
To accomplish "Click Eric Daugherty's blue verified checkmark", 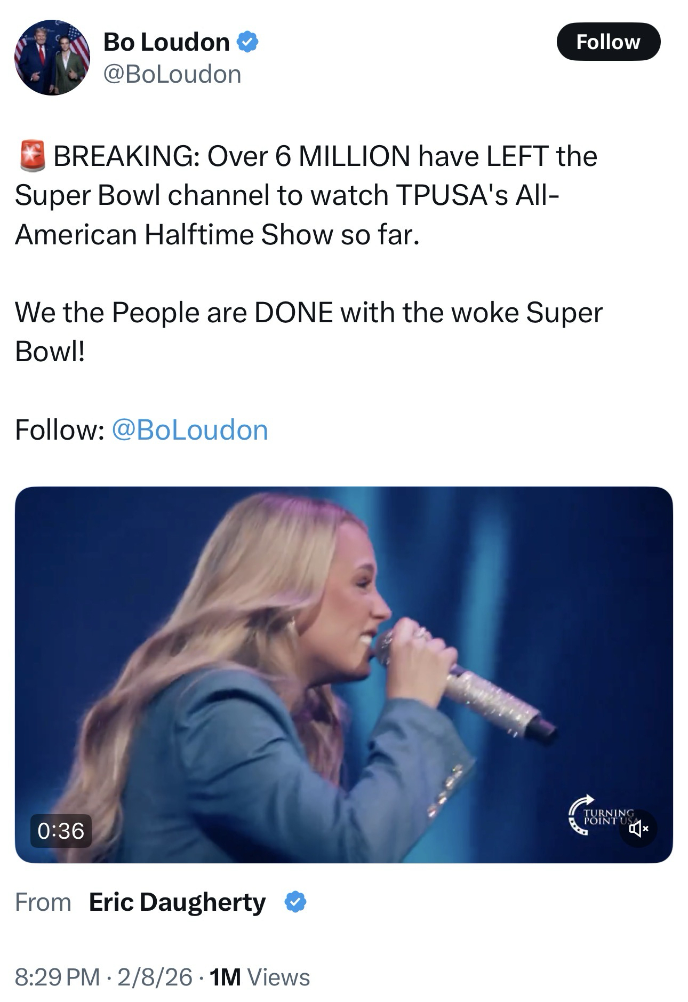I will point(295,902).
